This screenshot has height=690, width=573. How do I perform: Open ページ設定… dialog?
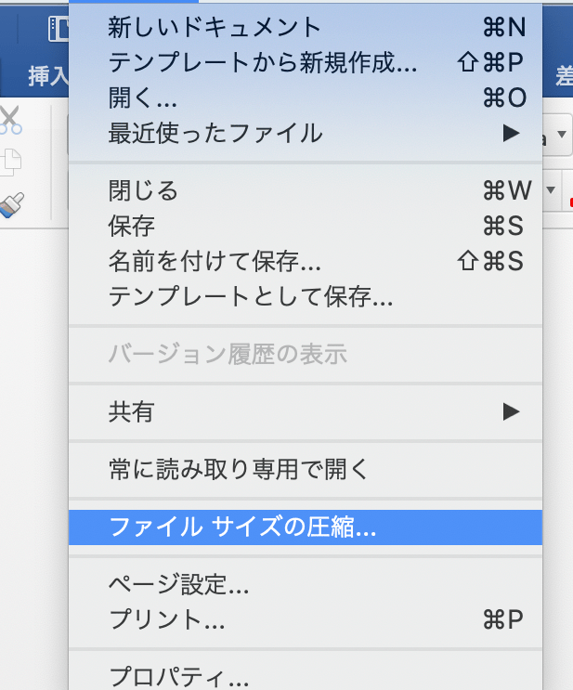click(306, 584)
